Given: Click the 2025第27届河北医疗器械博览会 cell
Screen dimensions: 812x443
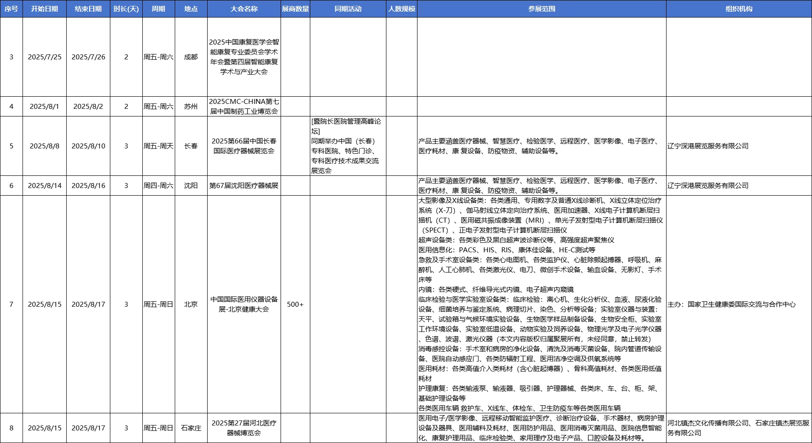Looking at the screenshot, I should coord(244,428).
